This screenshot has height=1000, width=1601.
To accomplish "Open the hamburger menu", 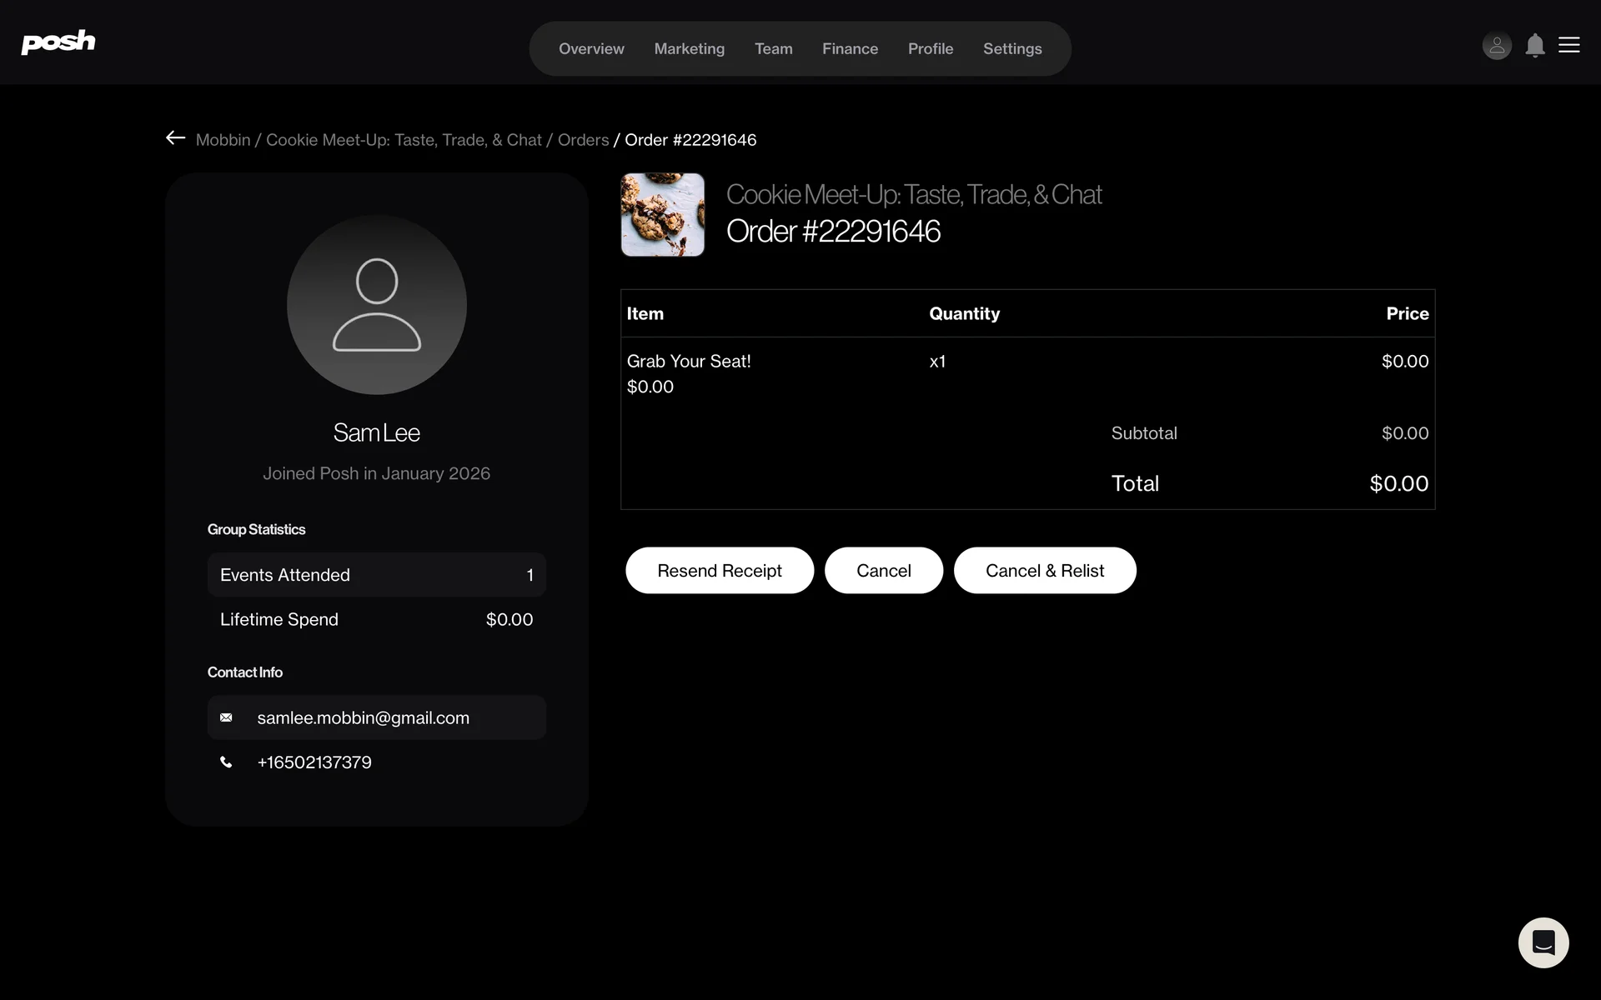I will tap(1568, 45).
